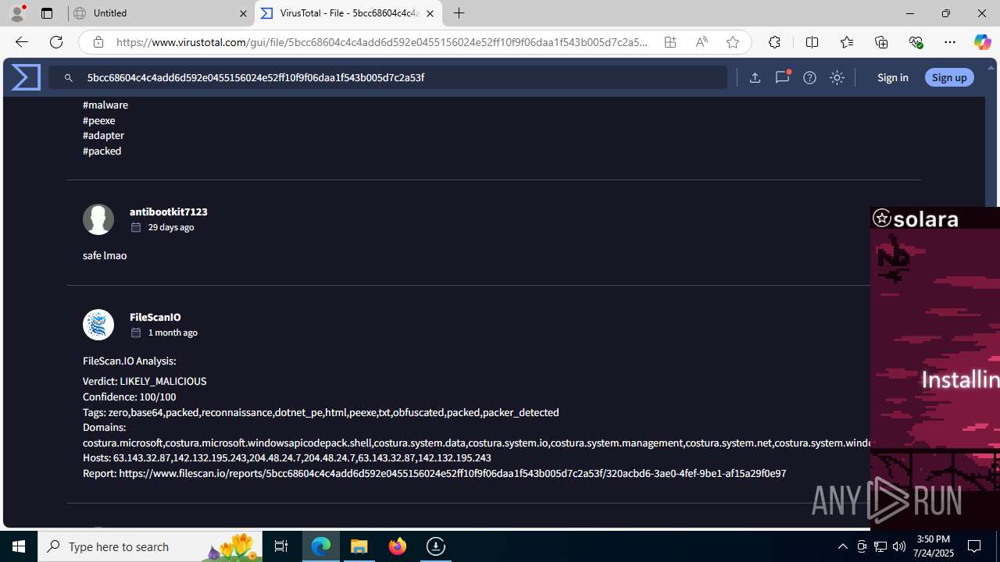The height and width of the screenshot is (562, 1000).
Task: Open Firefox from the taskbar
Action: pyautogui.click(x=398, y=546)
